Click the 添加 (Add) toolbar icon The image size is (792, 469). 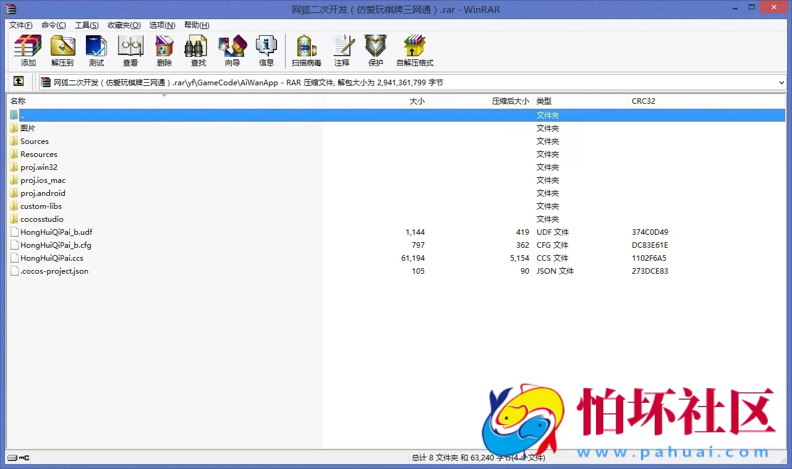pyautogui.click(x=27, y=49)
